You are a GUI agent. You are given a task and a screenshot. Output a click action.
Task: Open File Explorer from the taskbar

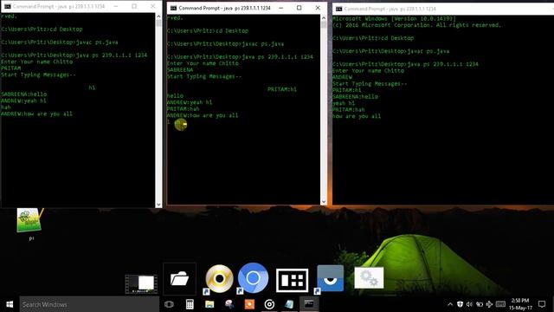(x=209, y=304)
